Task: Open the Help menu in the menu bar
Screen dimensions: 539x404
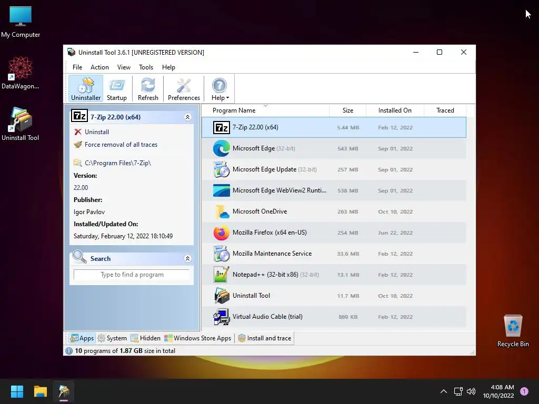Action: coord(168,67)
